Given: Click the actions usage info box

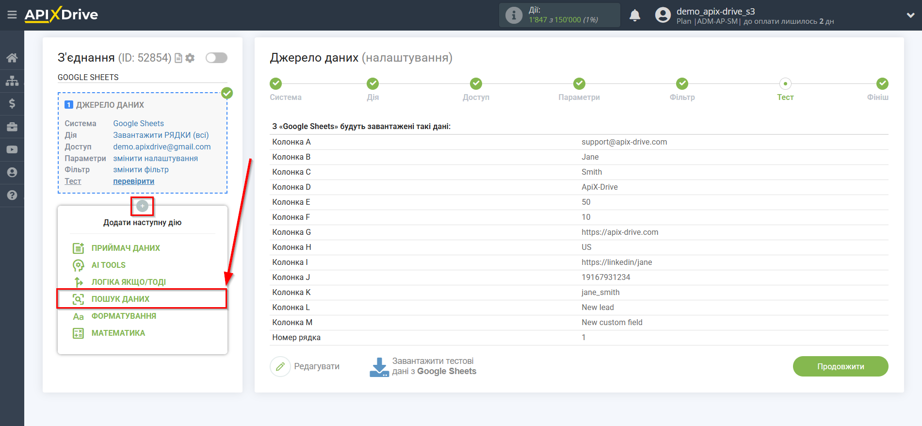Looking at the screenshot, I should point(559,15).
